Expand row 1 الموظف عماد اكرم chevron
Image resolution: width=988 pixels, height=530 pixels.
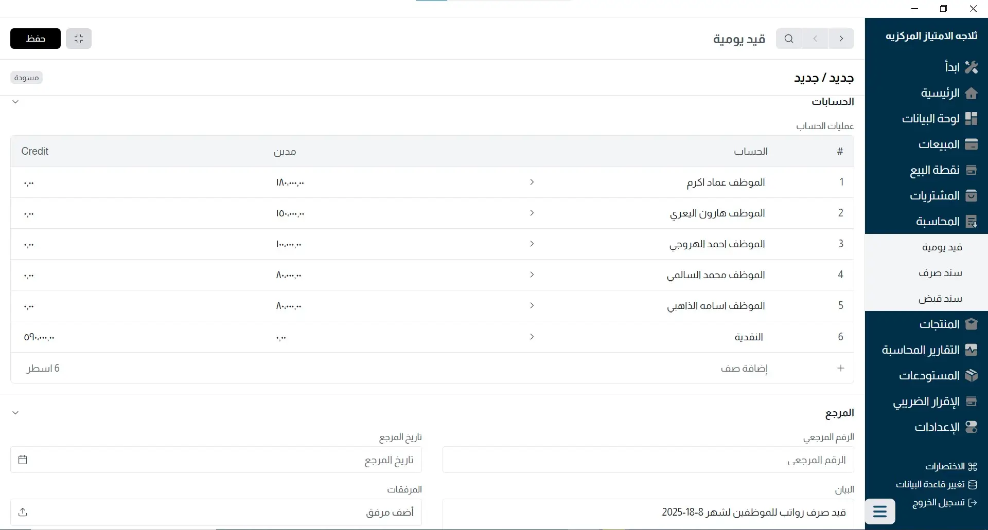coord(532,182)
